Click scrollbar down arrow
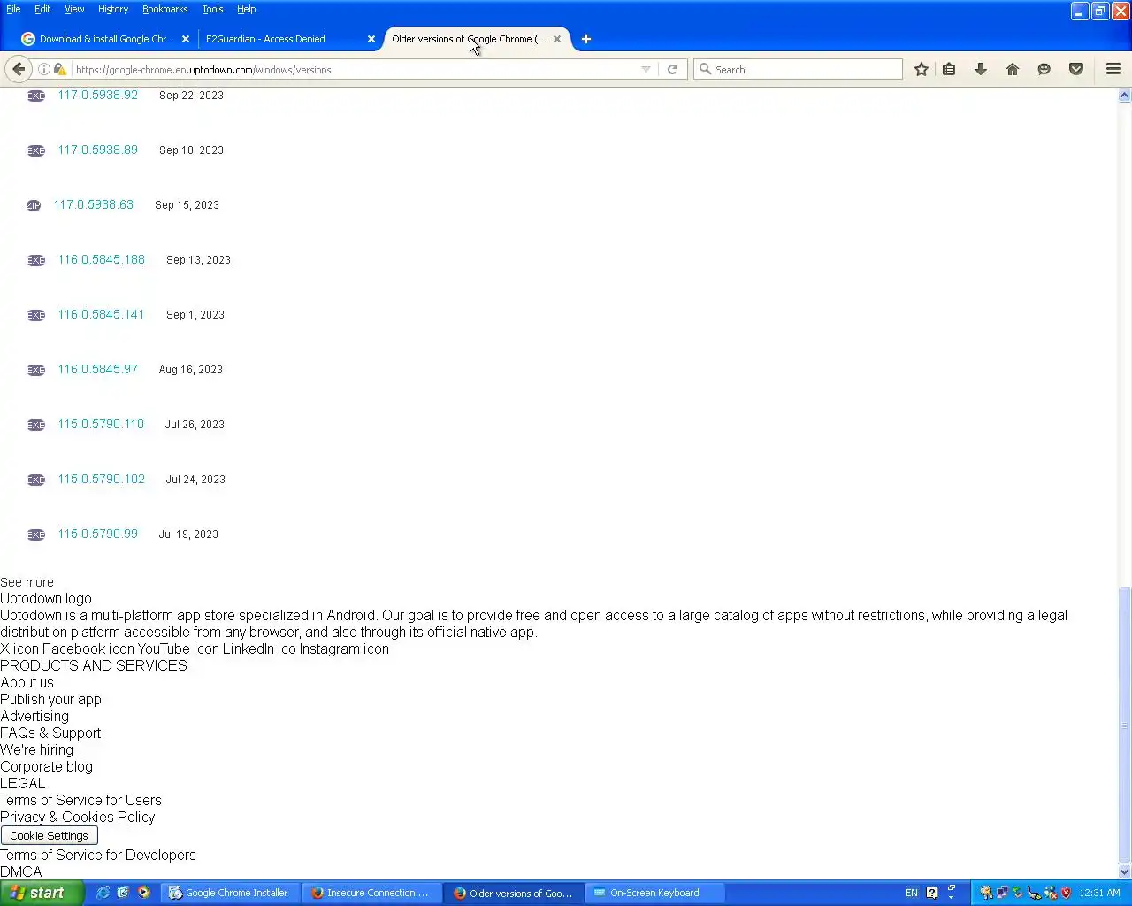The width and height of the screenshot is (1132, 906). pyautogui.click(x=1125, y=871)
